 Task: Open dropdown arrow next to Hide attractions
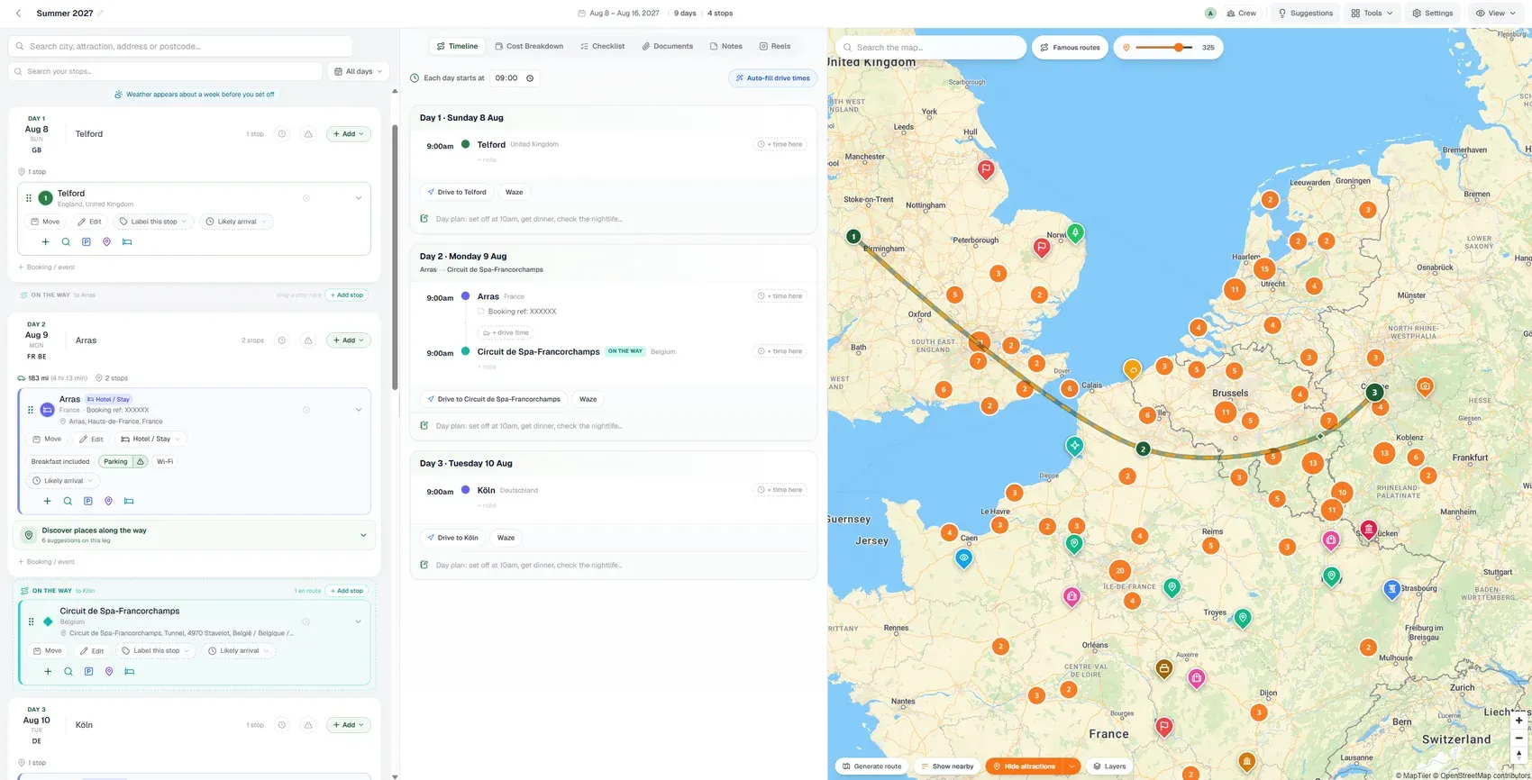(1072, 766)
